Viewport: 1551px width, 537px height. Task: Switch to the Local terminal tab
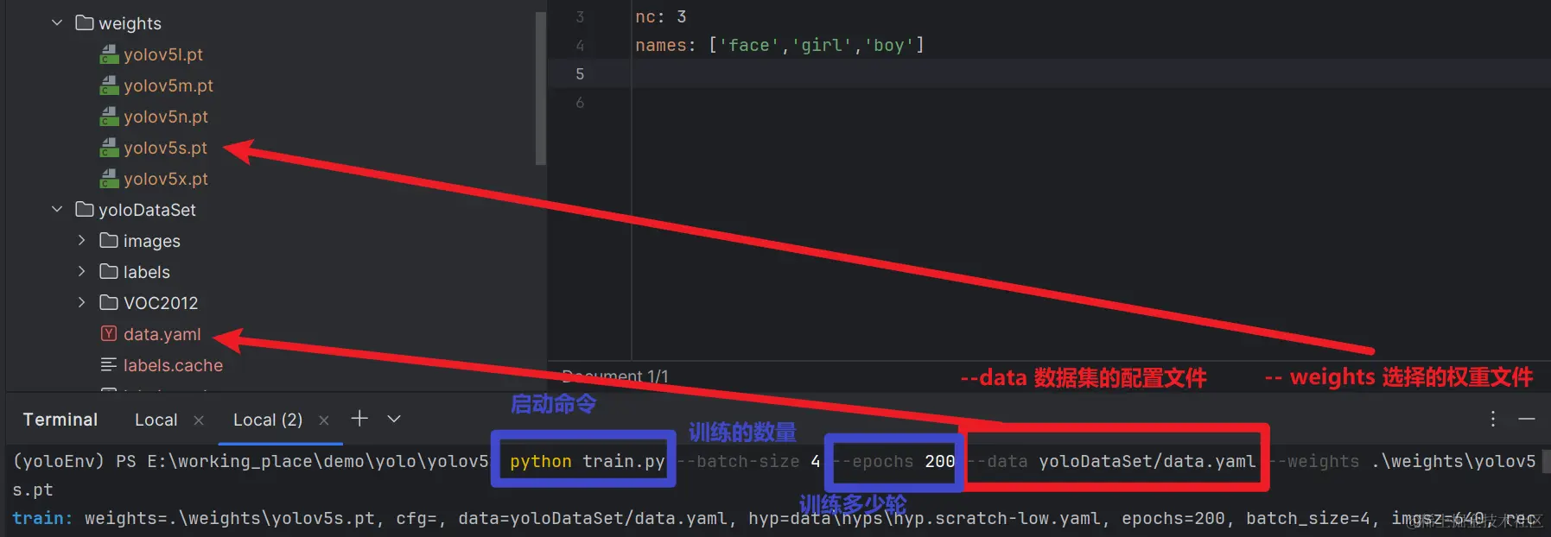point(156,420)
